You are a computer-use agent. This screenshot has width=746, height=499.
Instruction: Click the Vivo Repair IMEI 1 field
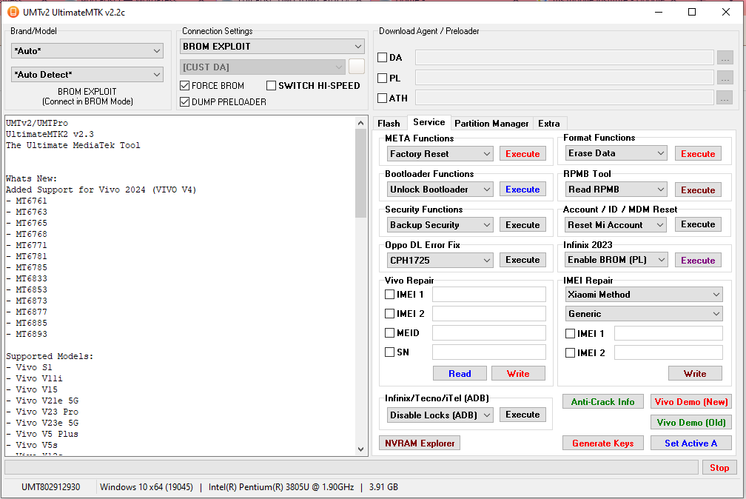488,294
